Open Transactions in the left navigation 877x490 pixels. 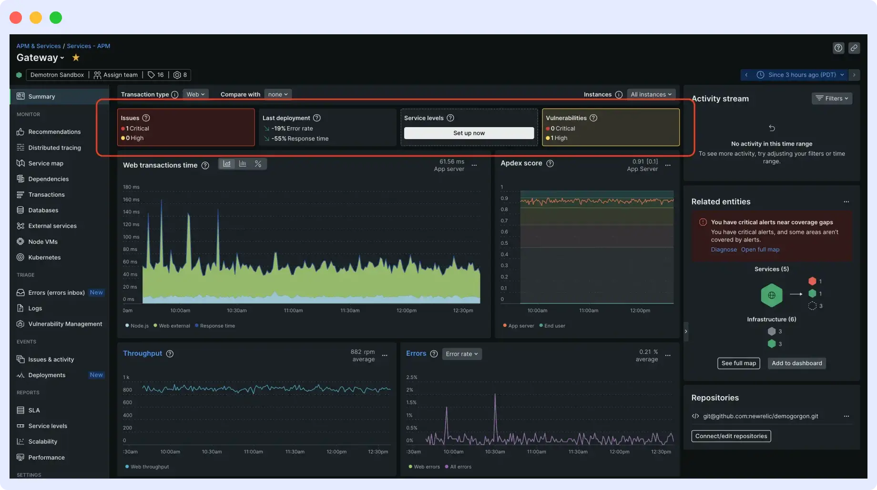46,195
